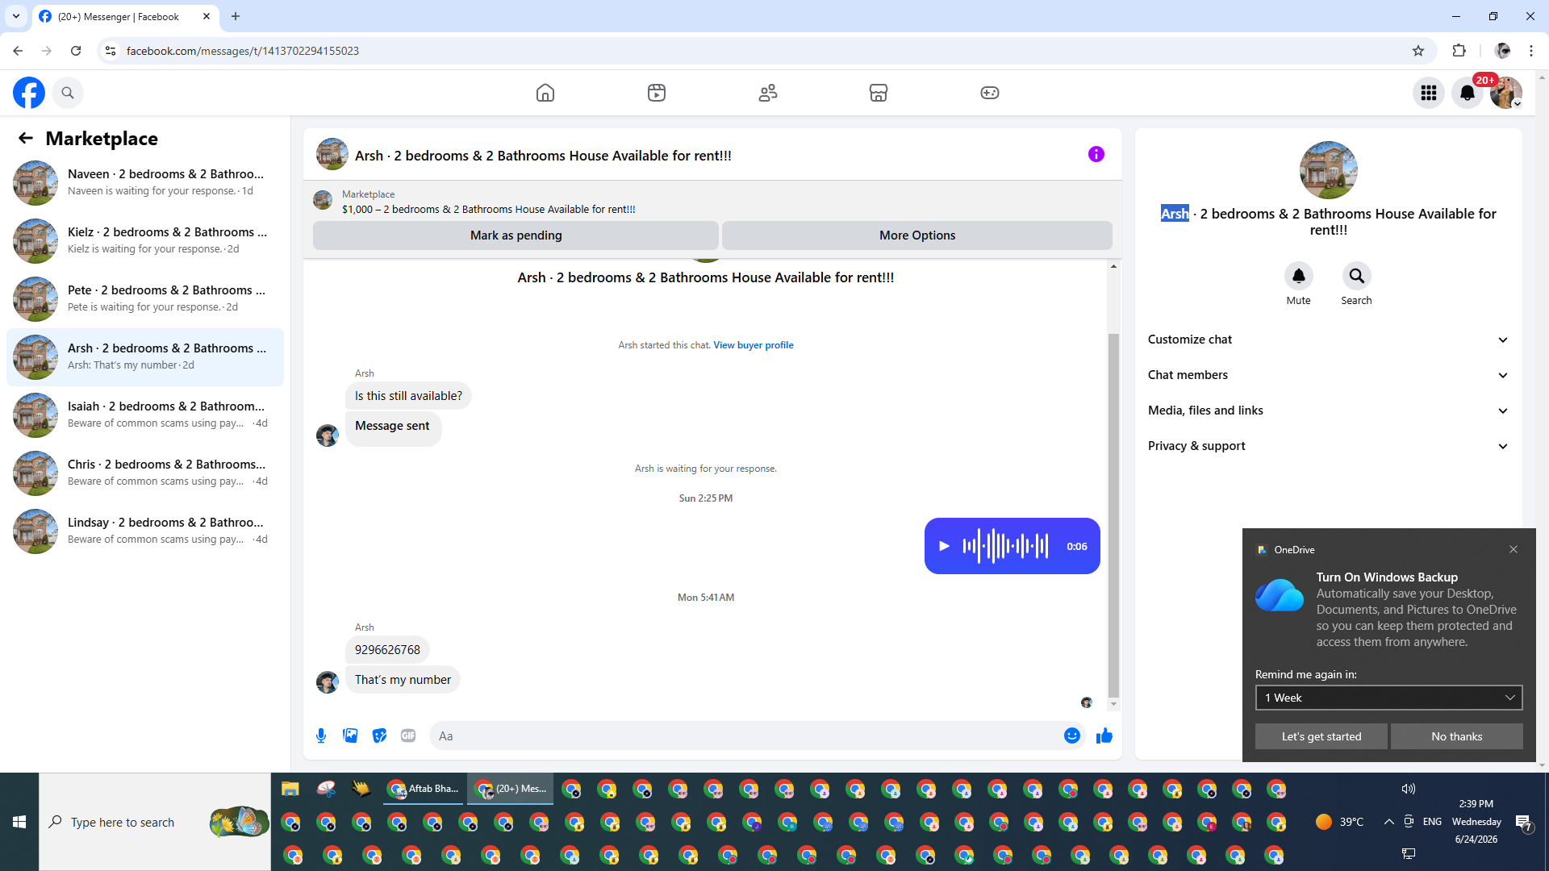Show hidden system tray icons
This screenshot has width=1549, height=871.
[x=1388, y=822]
